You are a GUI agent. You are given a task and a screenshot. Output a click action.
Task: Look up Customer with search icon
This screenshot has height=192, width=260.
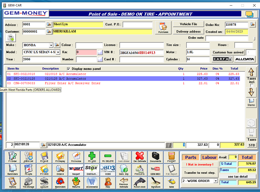[49, 31]
